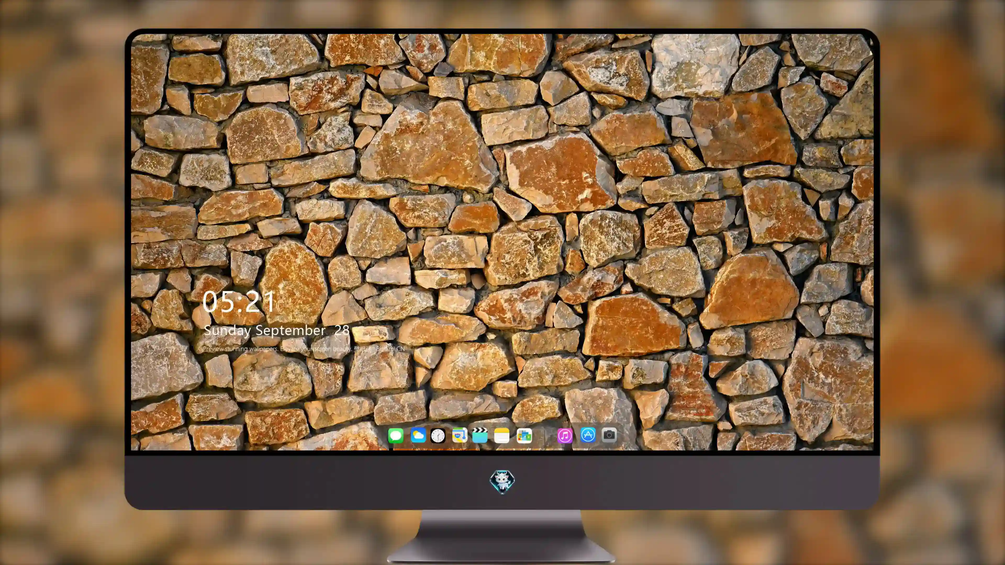
Task: Launch the Videos clapperboard app
Action: 480,435
